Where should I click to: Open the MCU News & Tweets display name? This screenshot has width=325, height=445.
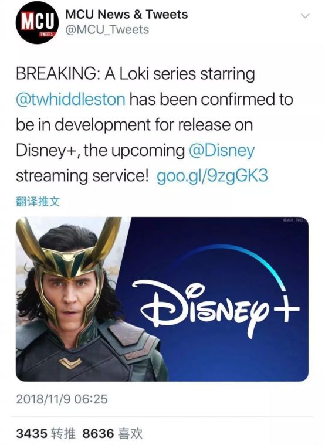point(126,14)
